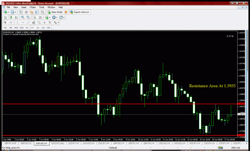Viewport: 250px width, 151px height.
Task: Switch timeframe to MN
Action: tap(49, 27)
